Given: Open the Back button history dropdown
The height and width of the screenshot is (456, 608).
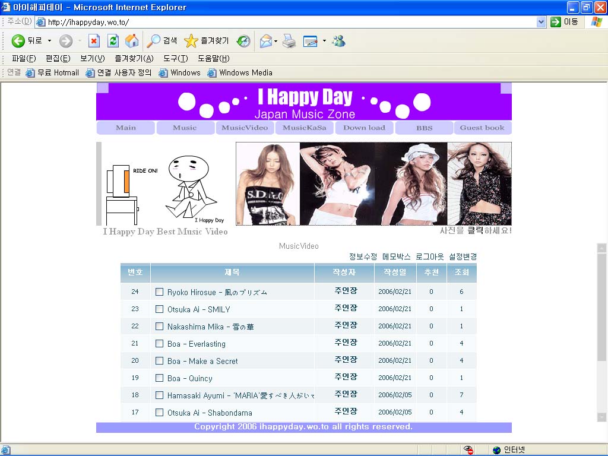Looking at the screenshot, I should click(50, 41).
